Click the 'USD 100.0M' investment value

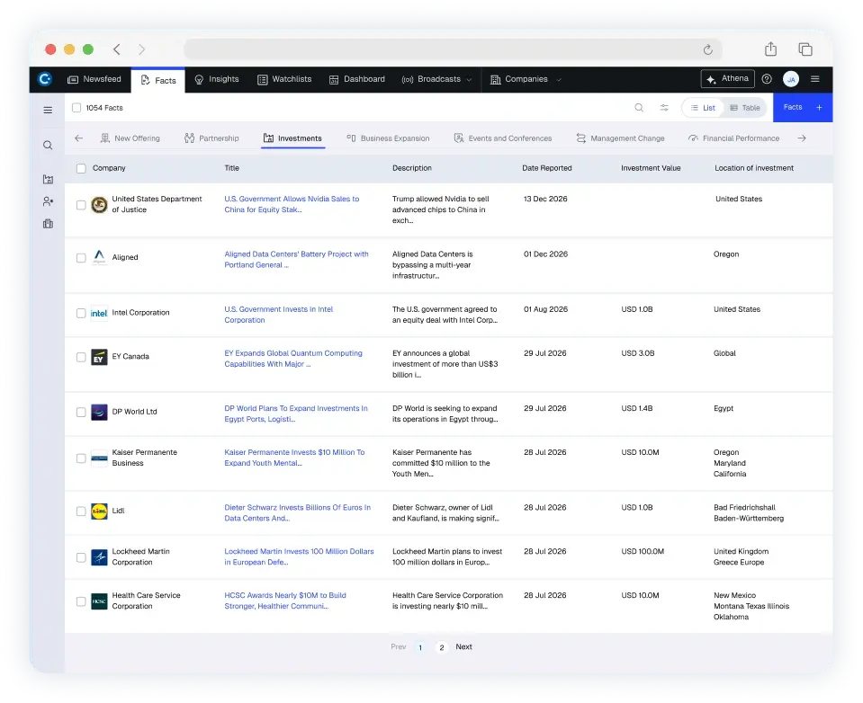click(643, 552)
